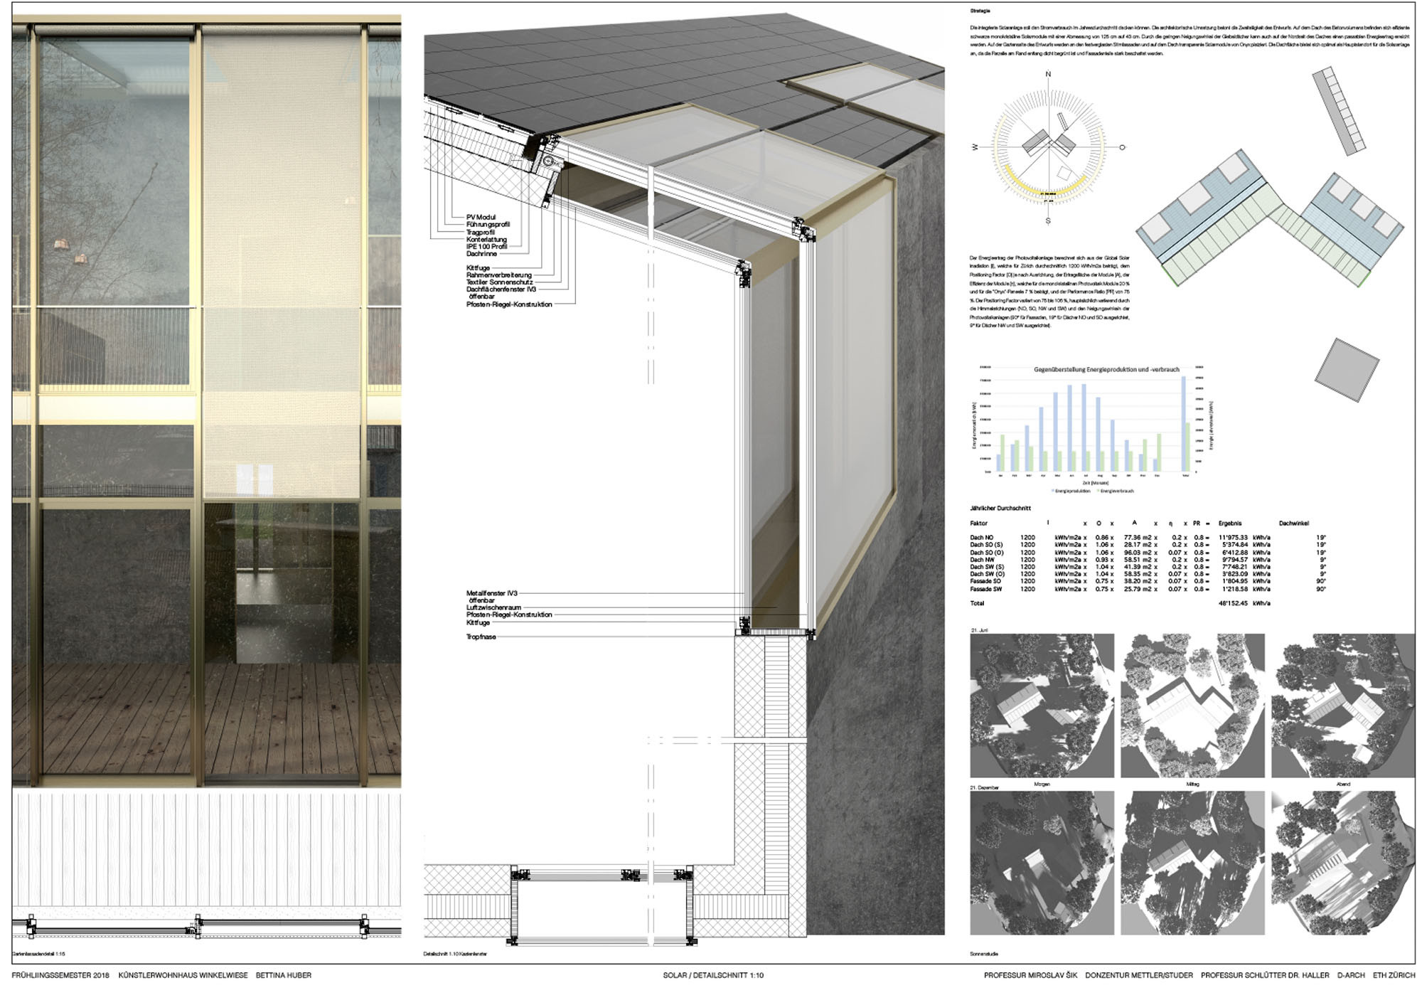Click the 'Rahmenverbreiterung' annotation label
This screenshot has width=1422, height=1000.
(x=498, y=275)
